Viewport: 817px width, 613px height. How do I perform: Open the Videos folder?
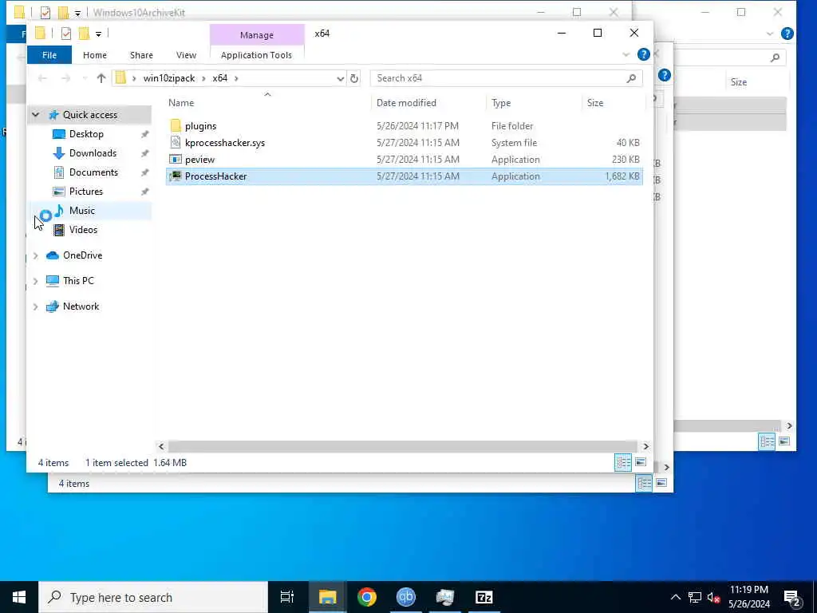coord(83,230)
